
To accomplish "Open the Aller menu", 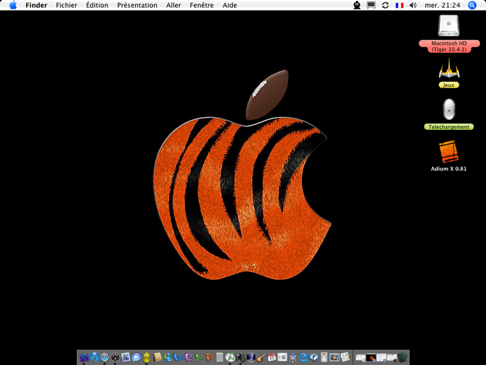I will tap(174, 5).
